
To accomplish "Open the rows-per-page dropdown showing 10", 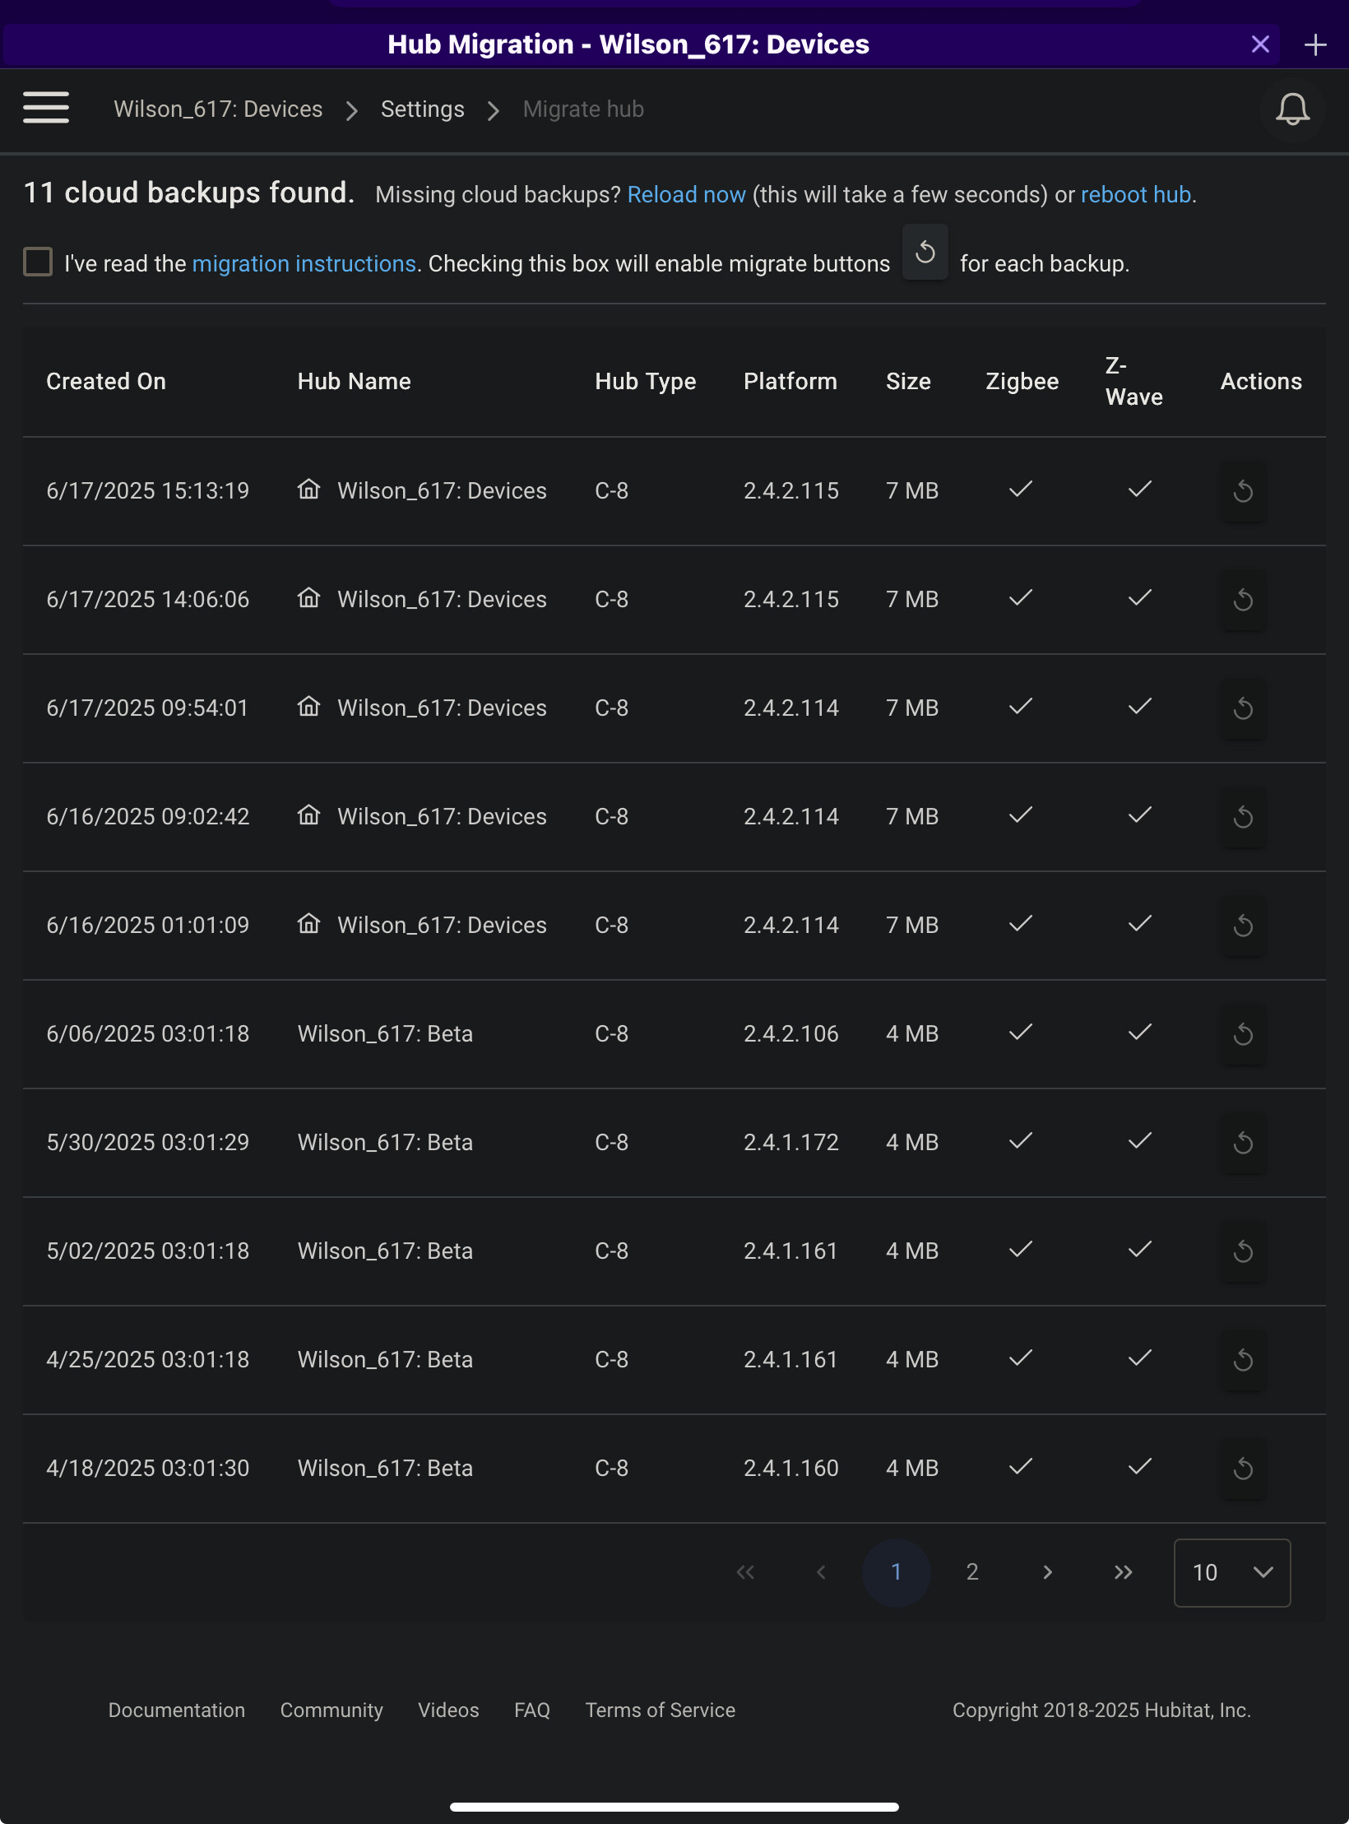I will coord(1231,1572).
